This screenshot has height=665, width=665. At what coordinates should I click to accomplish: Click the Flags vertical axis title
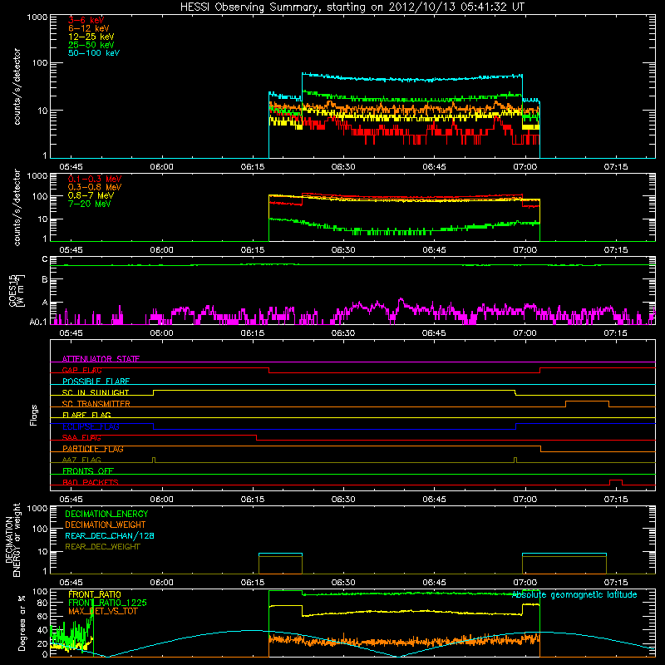[x=34, y=415]
